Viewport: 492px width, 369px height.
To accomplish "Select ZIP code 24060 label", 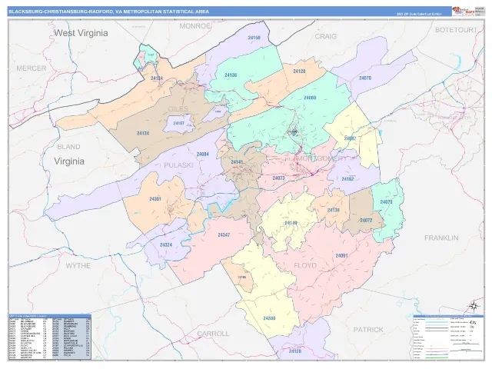I will click(310, 98).
